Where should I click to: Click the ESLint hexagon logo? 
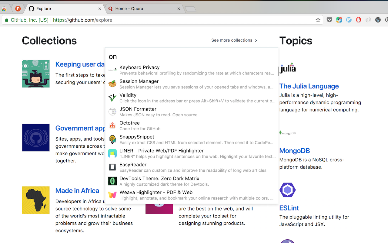point(288,190)
